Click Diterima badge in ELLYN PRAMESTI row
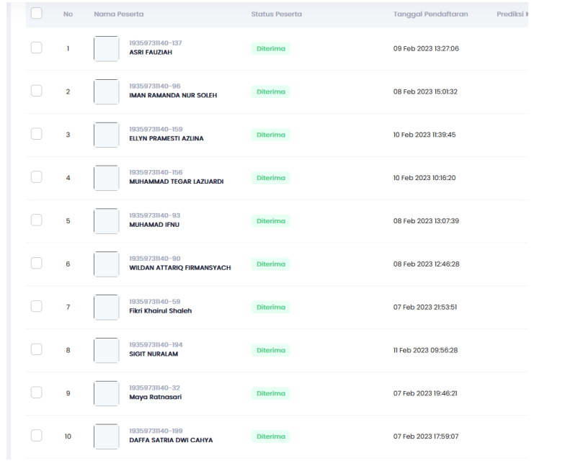 [271, 135]
